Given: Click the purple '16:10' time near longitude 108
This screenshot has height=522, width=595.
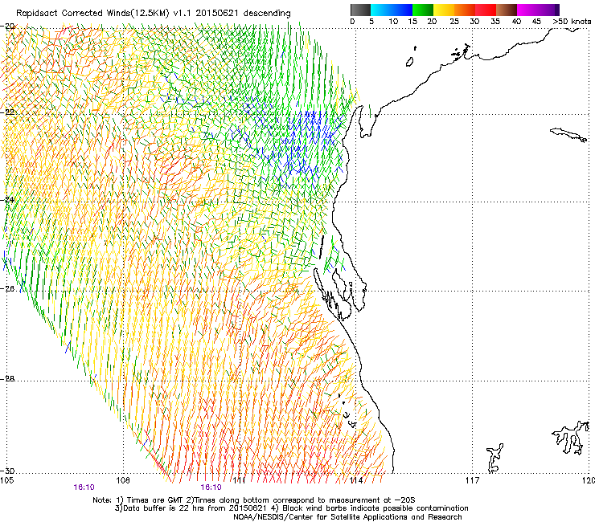Looking at the screenshot, I should [x=84, y=487].
